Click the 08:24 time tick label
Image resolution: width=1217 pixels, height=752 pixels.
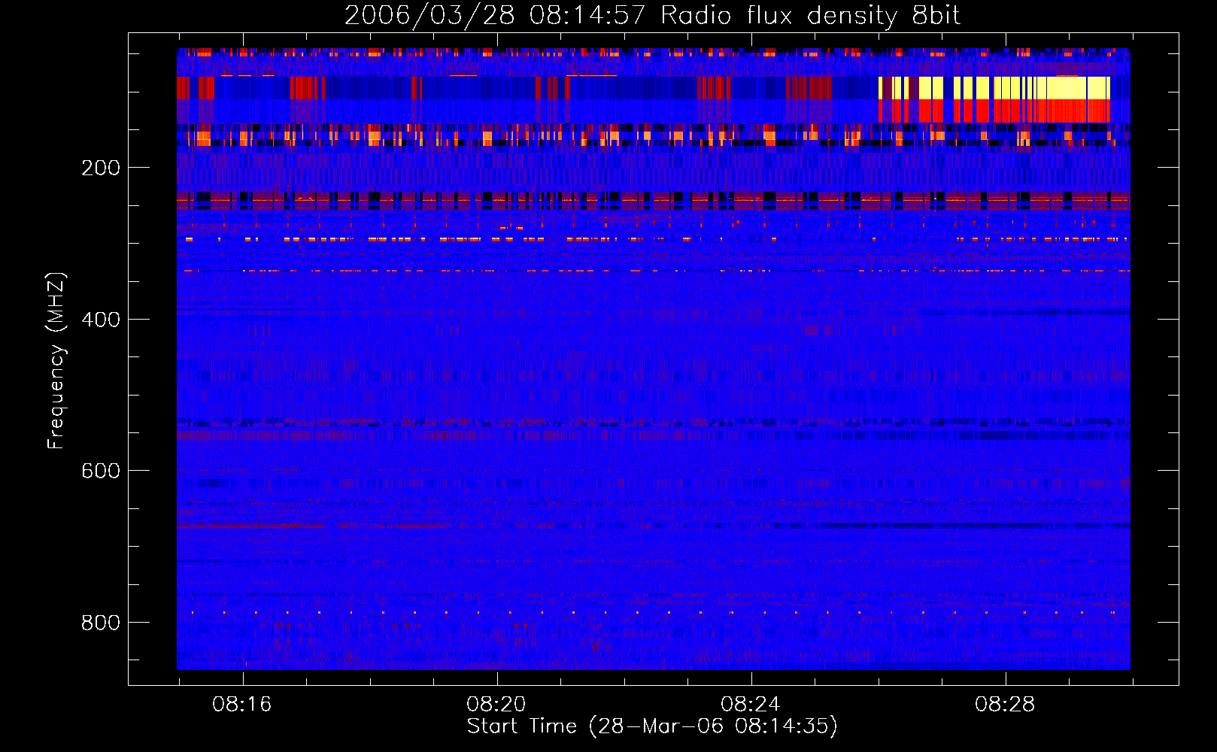pos(751,705)
